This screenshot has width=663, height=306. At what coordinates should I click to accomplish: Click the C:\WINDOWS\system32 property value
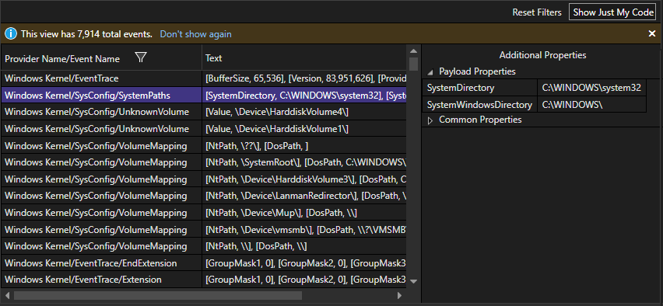click(591, 88)
